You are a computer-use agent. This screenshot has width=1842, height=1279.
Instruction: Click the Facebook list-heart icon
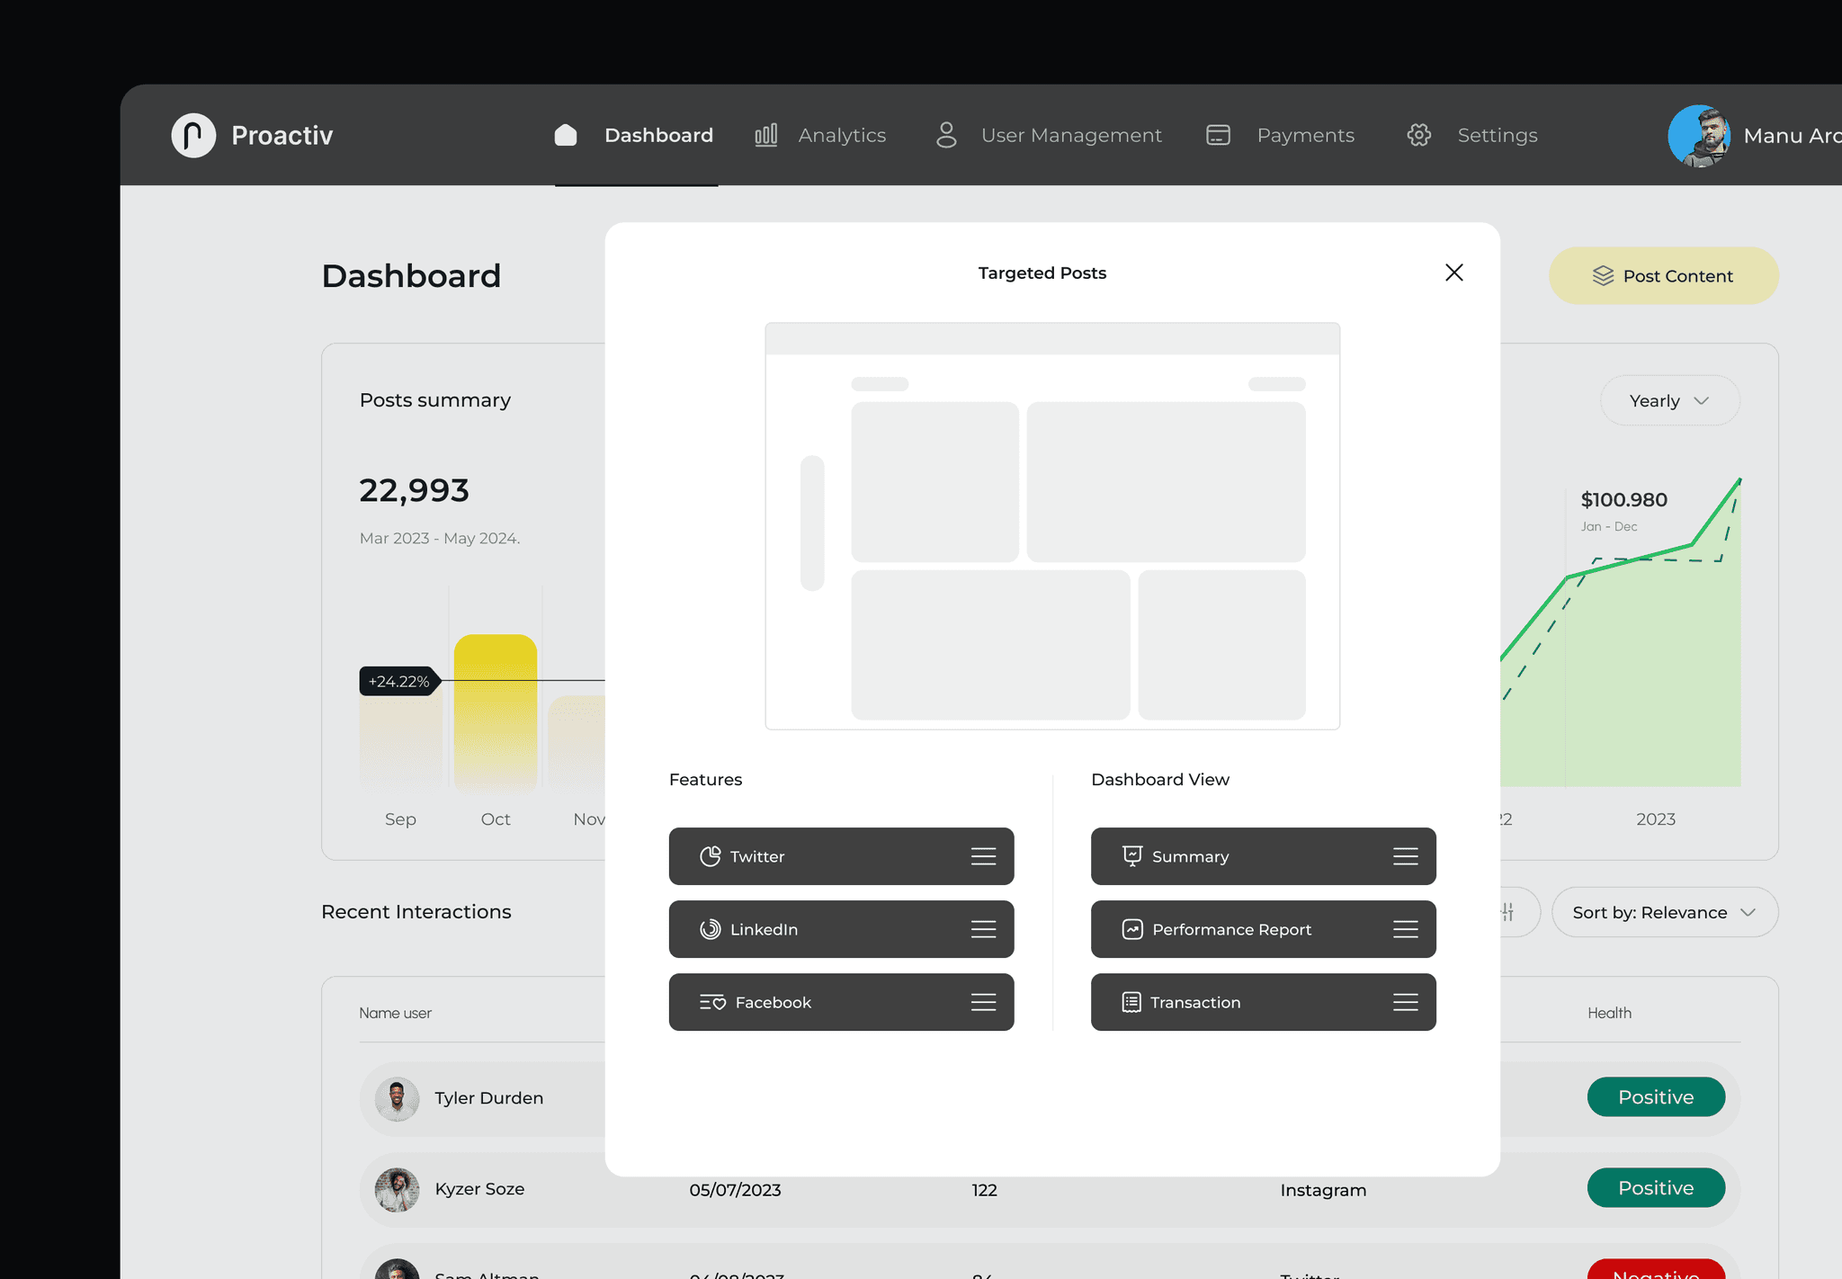click(711, 1002)
